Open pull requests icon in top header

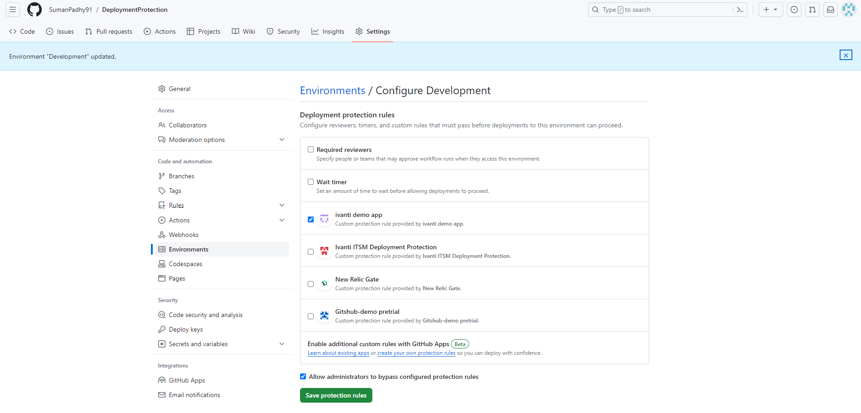(x=812, y=10)
